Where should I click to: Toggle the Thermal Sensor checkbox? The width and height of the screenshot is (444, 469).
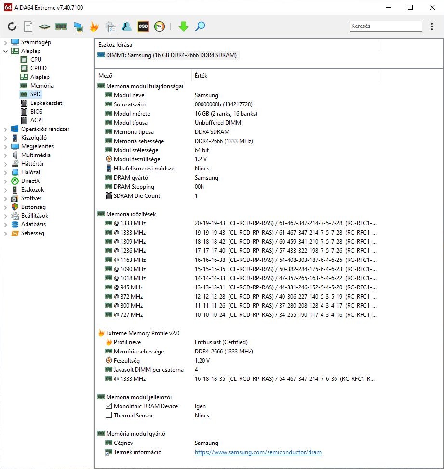[108, 415]
